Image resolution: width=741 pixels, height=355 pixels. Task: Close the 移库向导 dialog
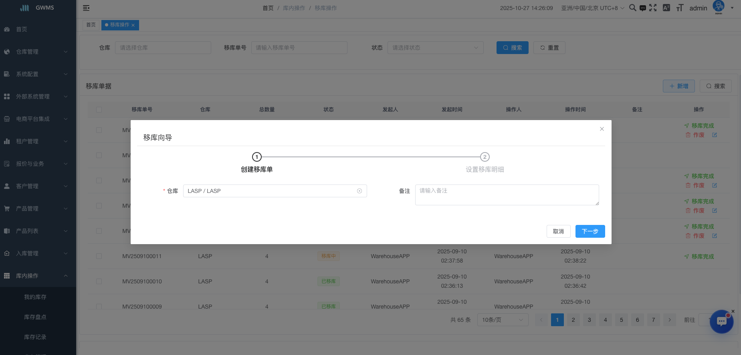coord(602,129)
